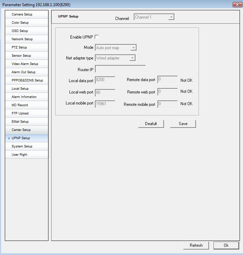Click the Local data port field
The image size is (243, 255).
[105, 80]
